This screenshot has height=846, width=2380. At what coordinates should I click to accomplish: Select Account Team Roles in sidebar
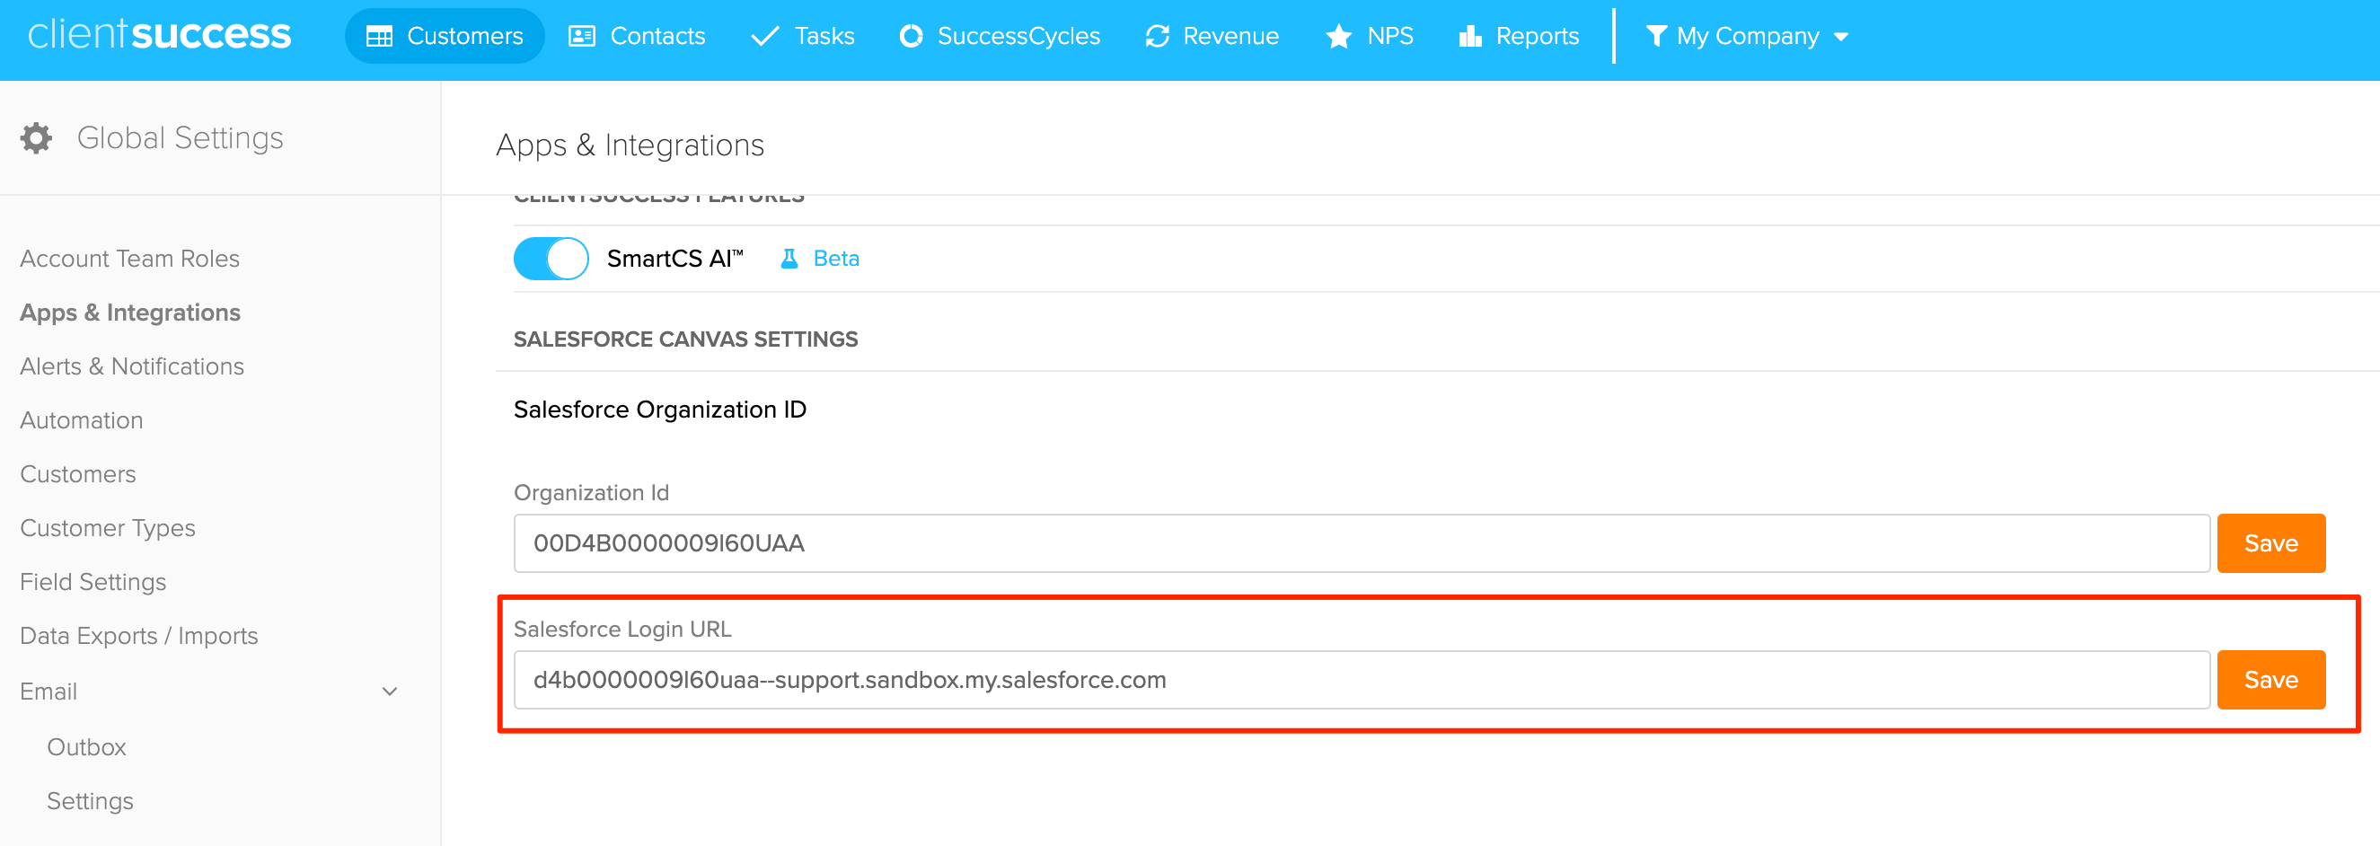(x=129, y=259)
